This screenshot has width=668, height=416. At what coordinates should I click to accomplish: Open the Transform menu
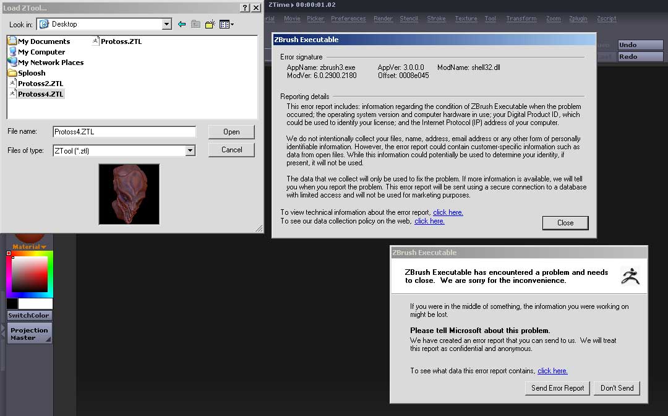point(521,19)
